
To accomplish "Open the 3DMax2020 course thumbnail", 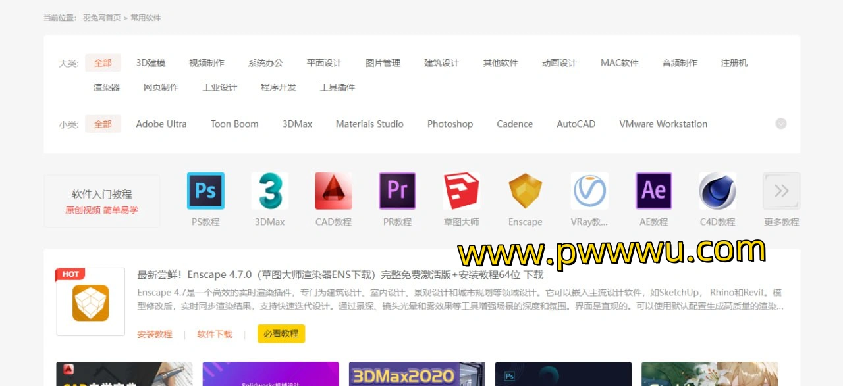I will tap(417, 374).
